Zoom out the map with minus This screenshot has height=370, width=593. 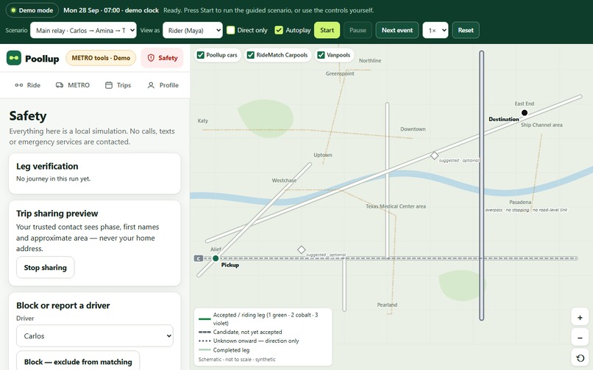pos(580,338)
